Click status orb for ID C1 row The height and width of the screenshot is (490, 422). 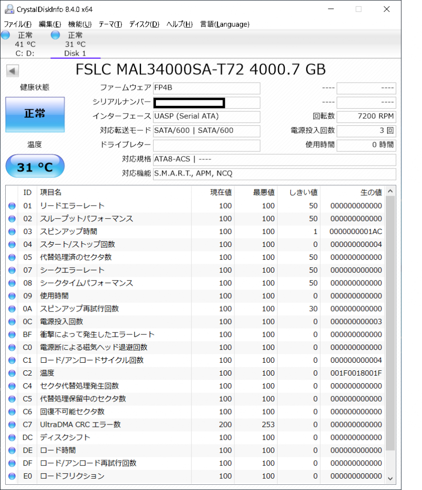[12, 360]
